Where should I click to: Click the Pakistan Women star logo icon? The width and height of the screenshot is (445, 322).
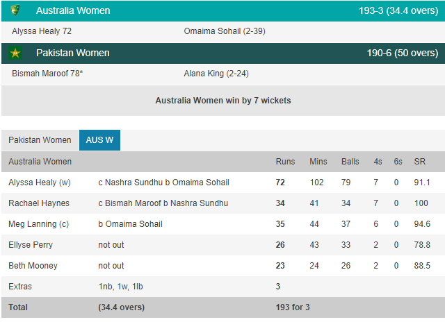pos(15,53)
